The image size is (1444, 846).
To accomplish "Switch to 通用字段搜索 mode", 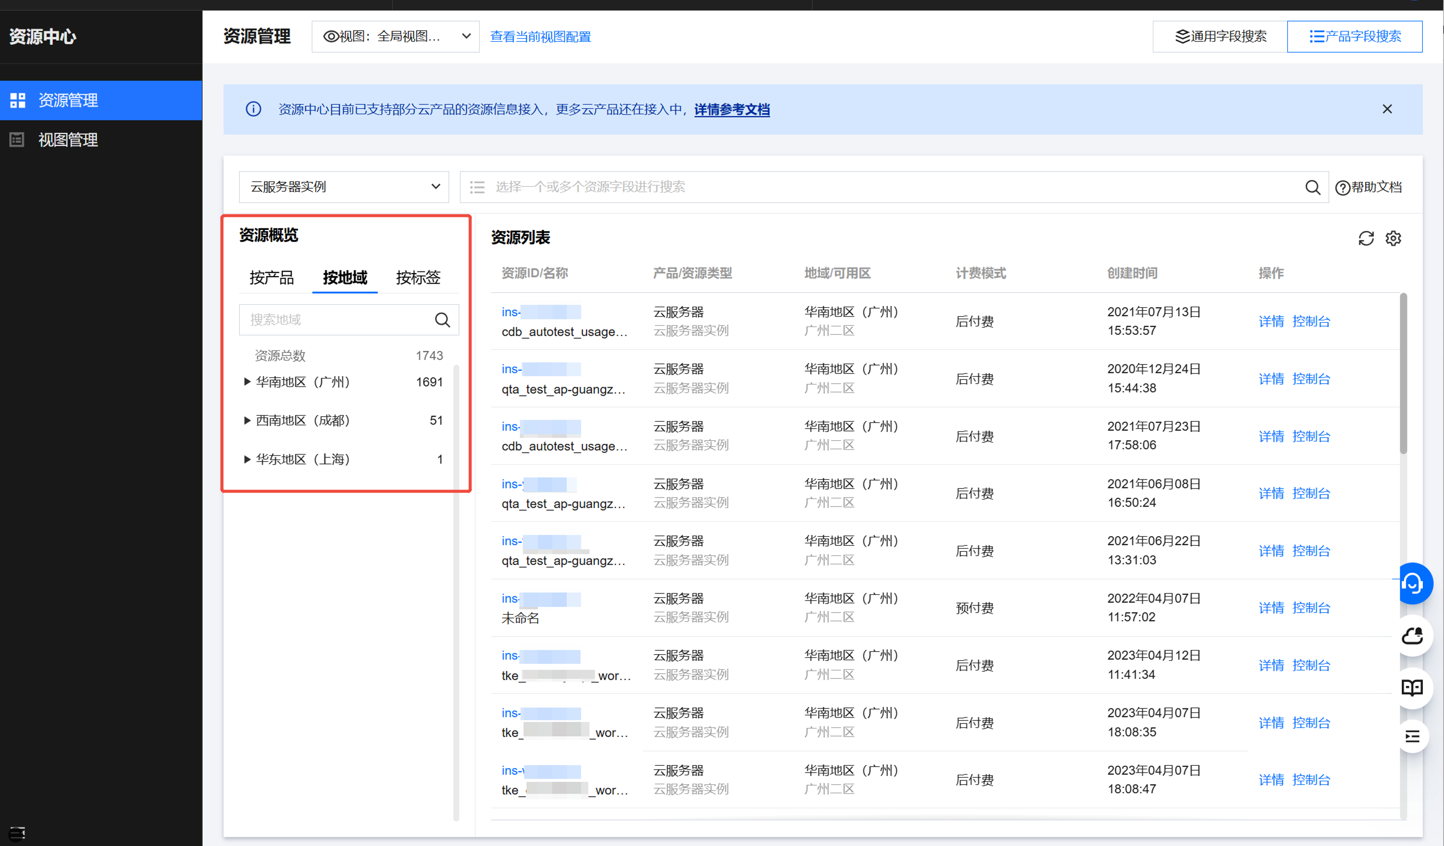I will click(x=1220, y=37).
